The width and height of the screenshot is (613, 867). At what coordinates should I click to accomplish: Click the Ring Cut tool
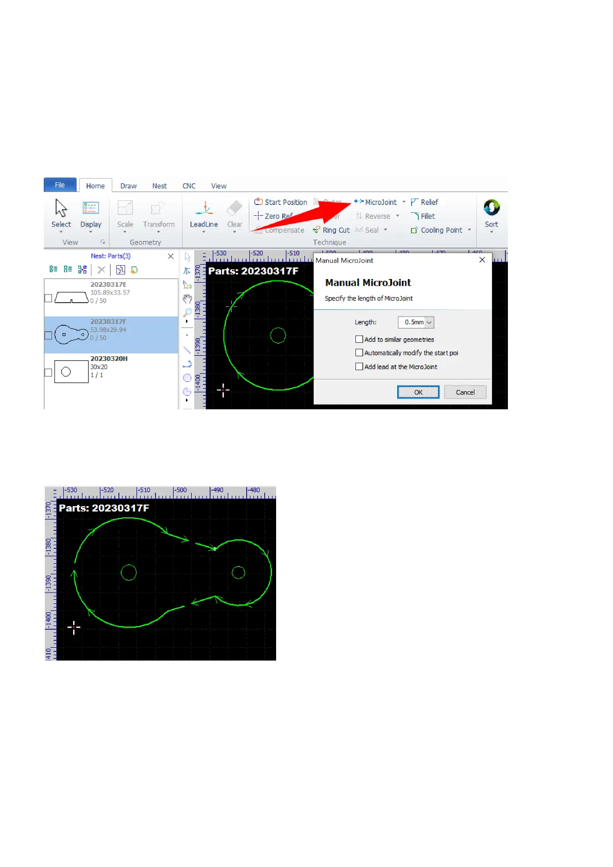coord(331,230)
